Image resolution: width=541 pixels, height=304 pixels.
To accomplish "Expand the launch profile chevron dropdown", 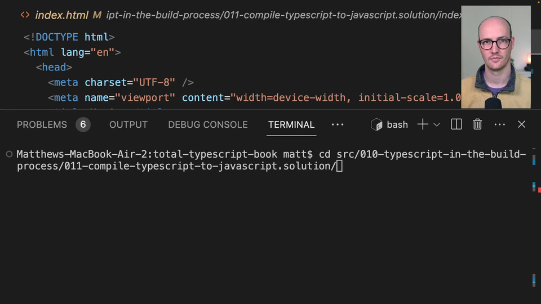I will [437, 124].
